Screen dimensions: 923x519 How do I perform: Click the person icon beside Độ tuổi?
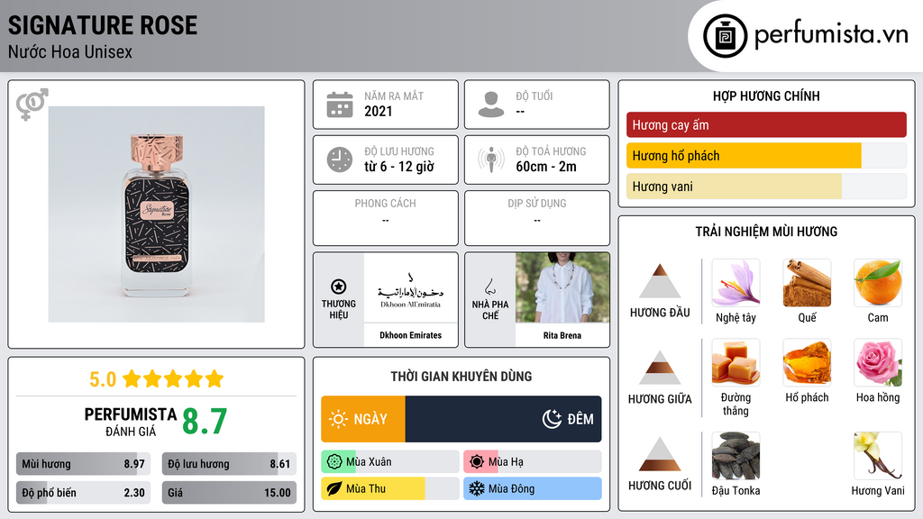tap(491, 105)
